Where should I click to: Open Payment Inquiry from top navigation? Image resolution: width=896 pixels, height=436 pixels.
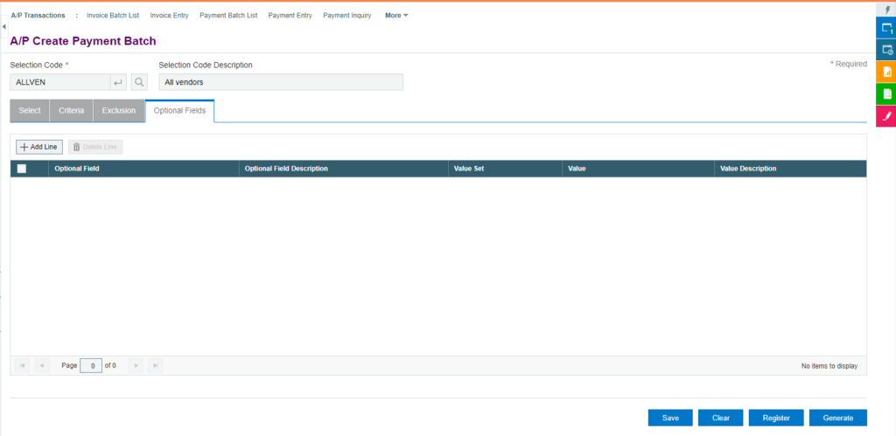(346, 16)
